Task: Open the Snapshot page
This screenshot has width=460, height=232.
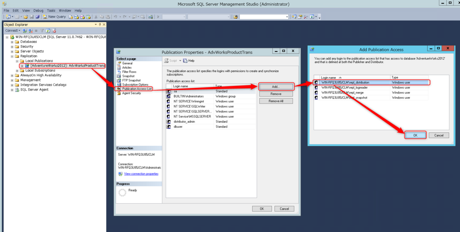Action: 128,76
